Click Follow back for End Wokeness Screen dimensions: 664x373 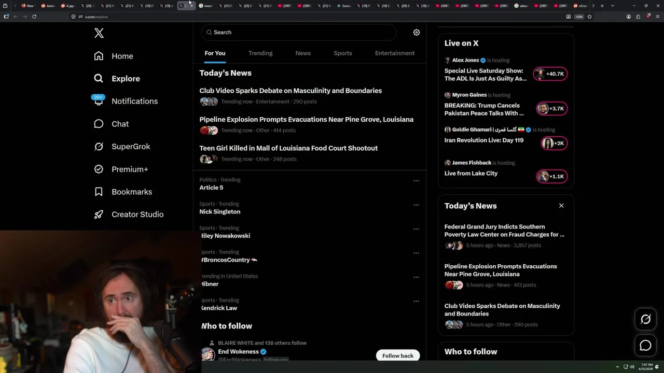[x=398, y=355]
